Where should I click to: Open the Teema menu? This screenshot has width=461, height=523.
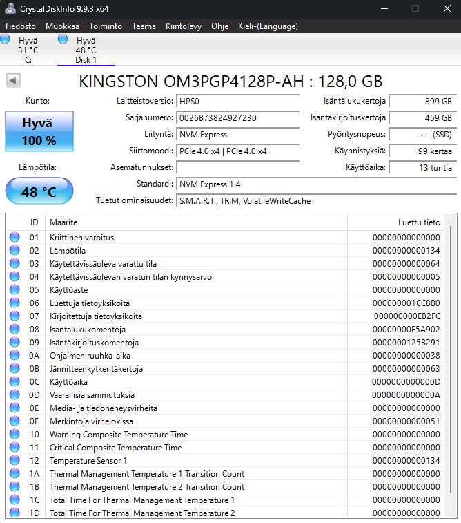tap(144, 26)
